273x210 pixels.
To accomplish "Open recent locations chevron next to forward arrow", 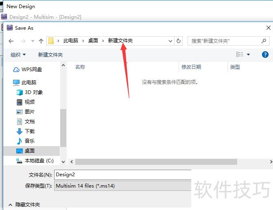I will tap(33, 41).
